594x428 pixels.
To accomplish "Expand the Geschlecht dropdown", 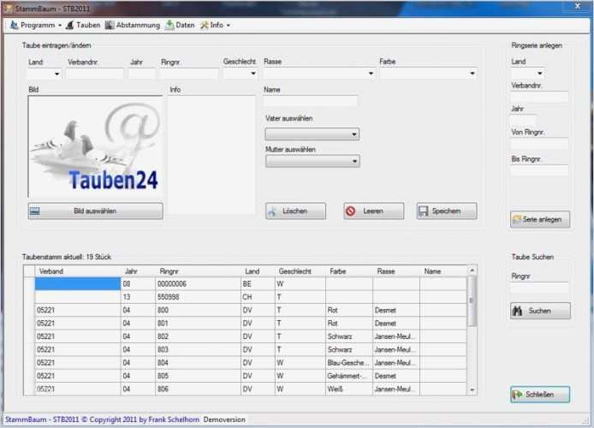I will pos(253,73).
